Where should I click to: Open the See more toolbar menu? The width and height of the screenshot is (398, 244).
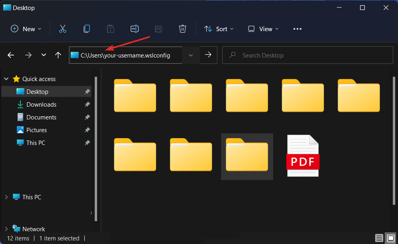pyautogui.click(x=297, y=28)
